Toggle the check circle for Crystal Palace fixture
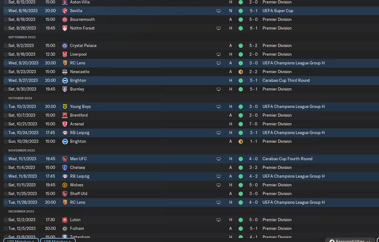Screen dimensions: 379x242 tap(6, 45)
